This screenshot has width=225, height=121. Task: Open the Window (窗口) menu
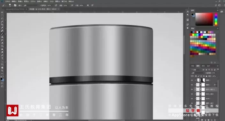click(64, 1)
